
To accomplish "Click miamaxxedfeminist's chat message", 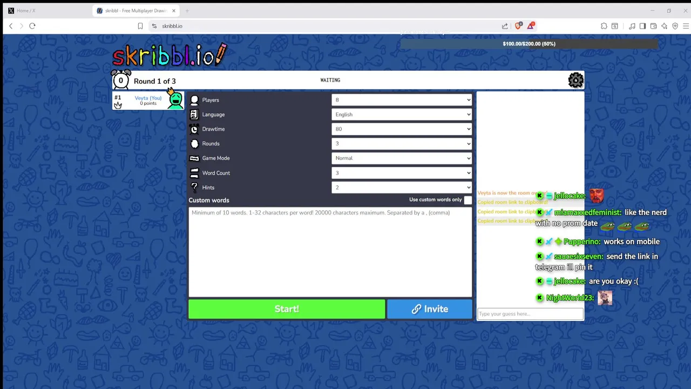I will pyautogui.click(x=601, y=218).
